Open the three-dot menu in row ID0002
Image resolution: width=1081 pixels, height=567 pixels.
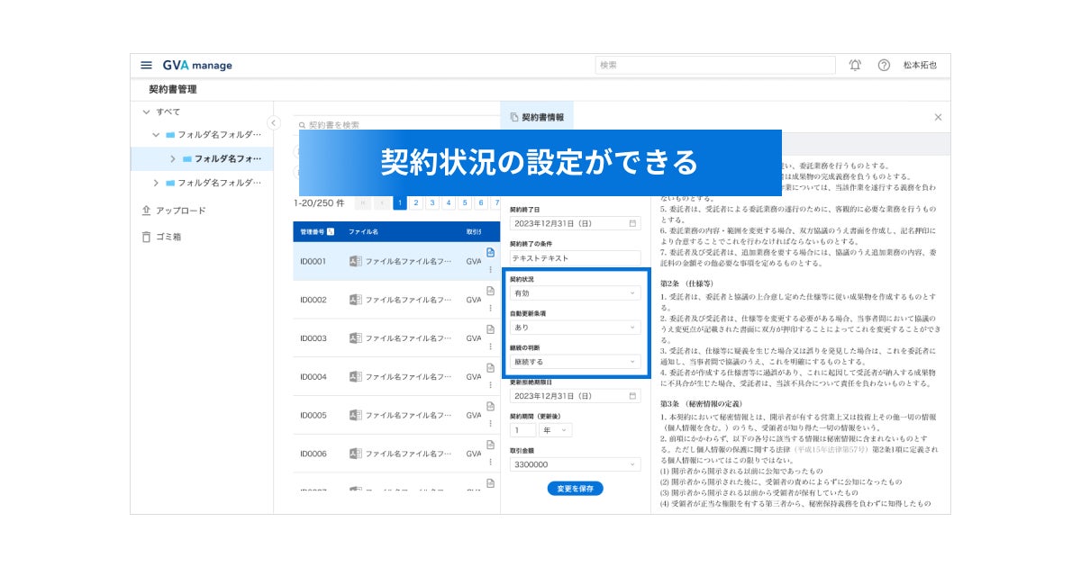click(490, 309)
